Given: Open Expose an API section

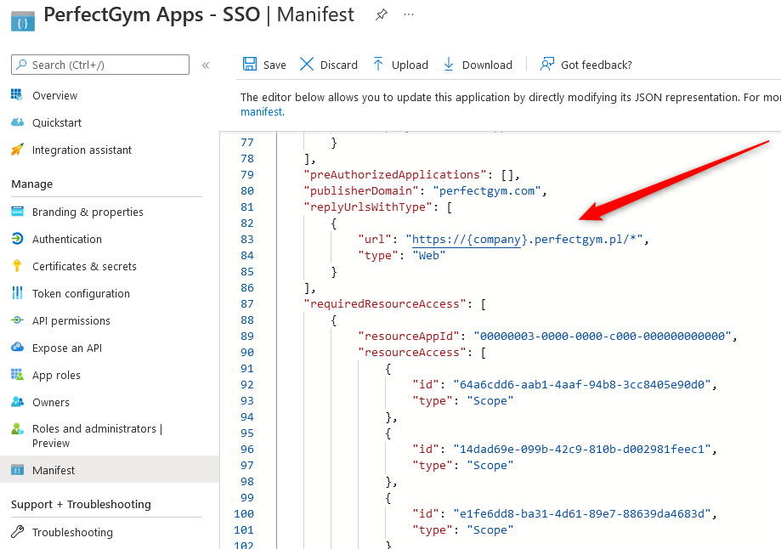Looking at the screenshot, I should click(x=66, y=348).
